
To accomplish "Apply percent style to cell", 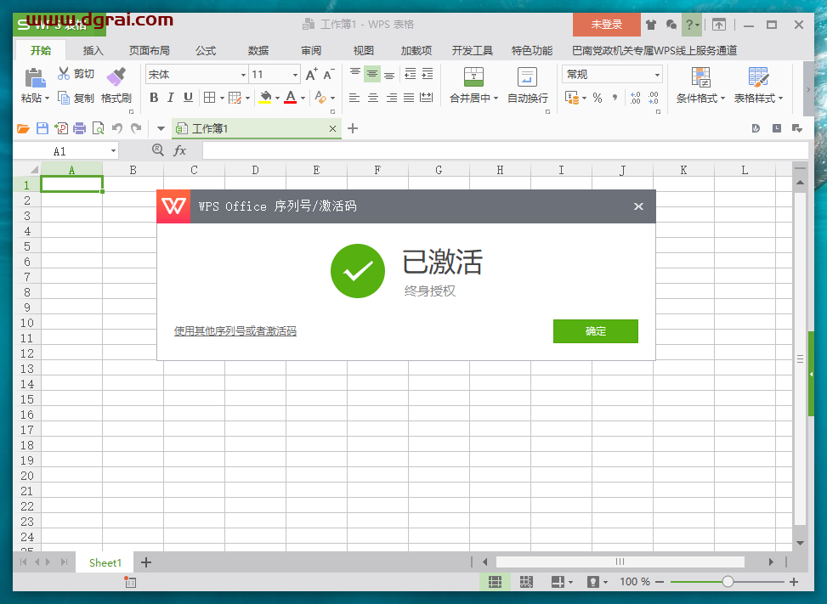I will coord(596,98).
